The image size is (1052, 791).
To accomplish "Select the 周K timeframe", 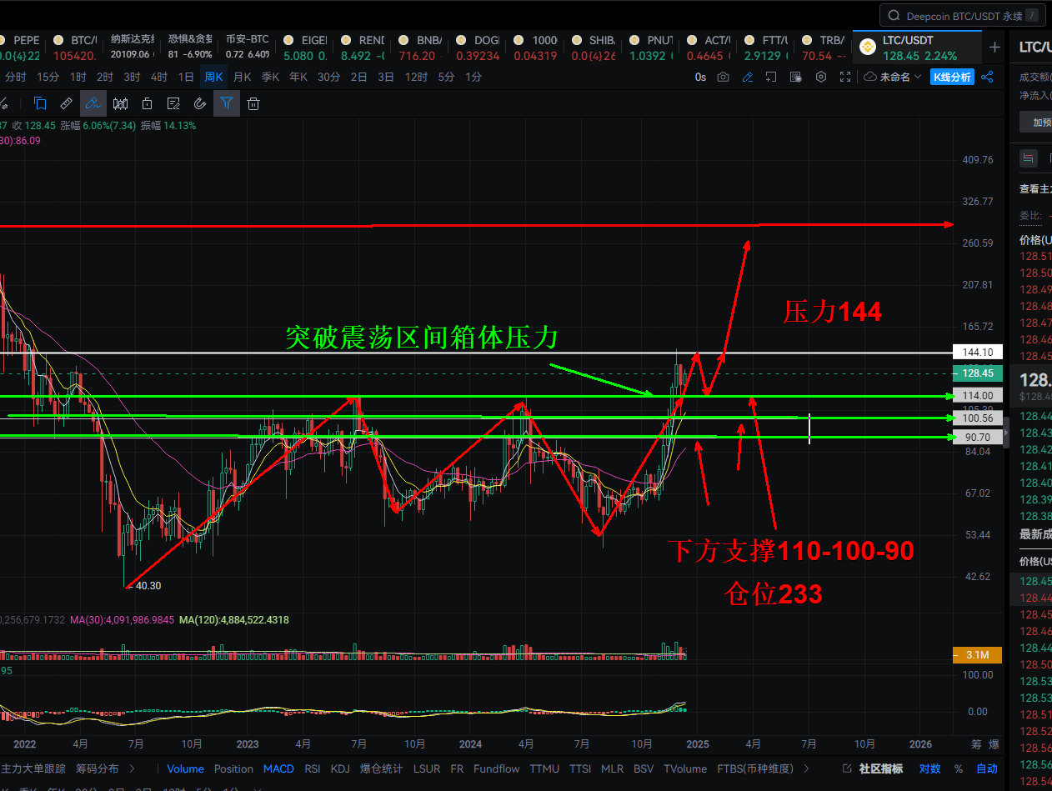I will tap(214, 77).
